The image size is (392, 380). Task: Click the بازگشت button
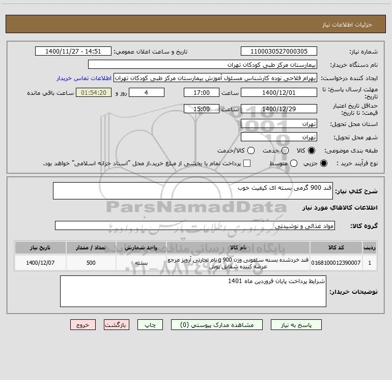click(x=117, y=325)
